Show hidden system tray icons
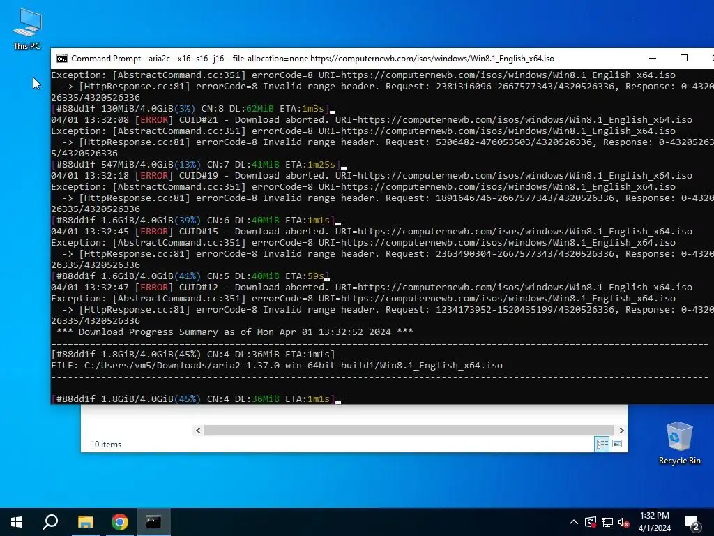 pyautogui.click(x=574, y=522)
